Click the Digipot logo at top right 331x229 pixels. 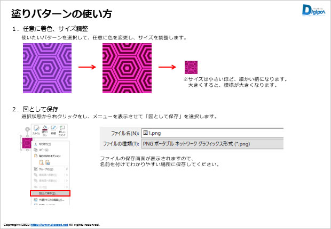coord(313,10)
